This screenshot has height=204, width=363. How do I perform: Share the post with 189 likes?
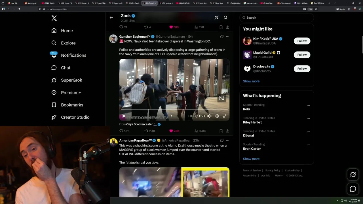[x=227, y=27]
